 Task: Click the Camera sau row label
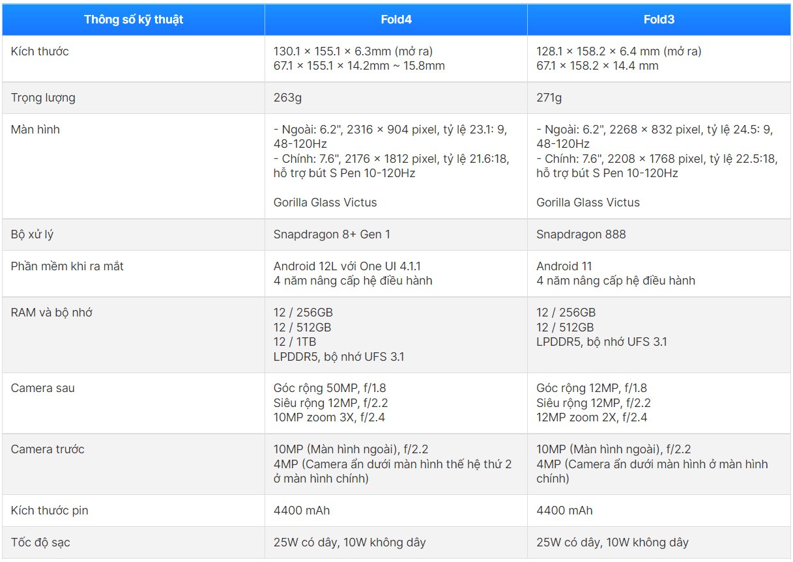[43, 388]
